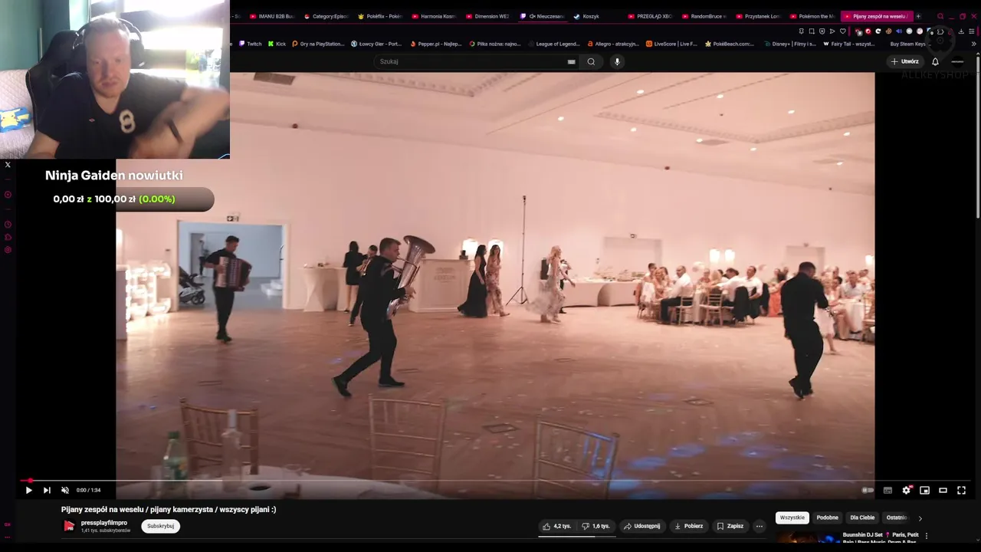Switch to the RandomBruce browser tab
981x552 pixels.
coord(704,16)
